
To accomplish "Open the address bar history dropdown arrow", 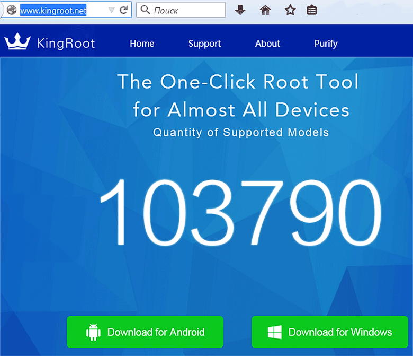I will [x=112, y=10].
